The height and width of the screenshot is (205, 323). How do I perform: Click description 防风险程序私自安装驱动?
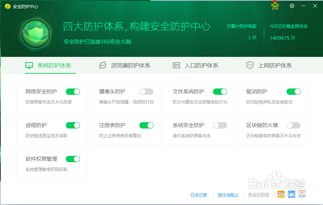(x=269, y=102)
